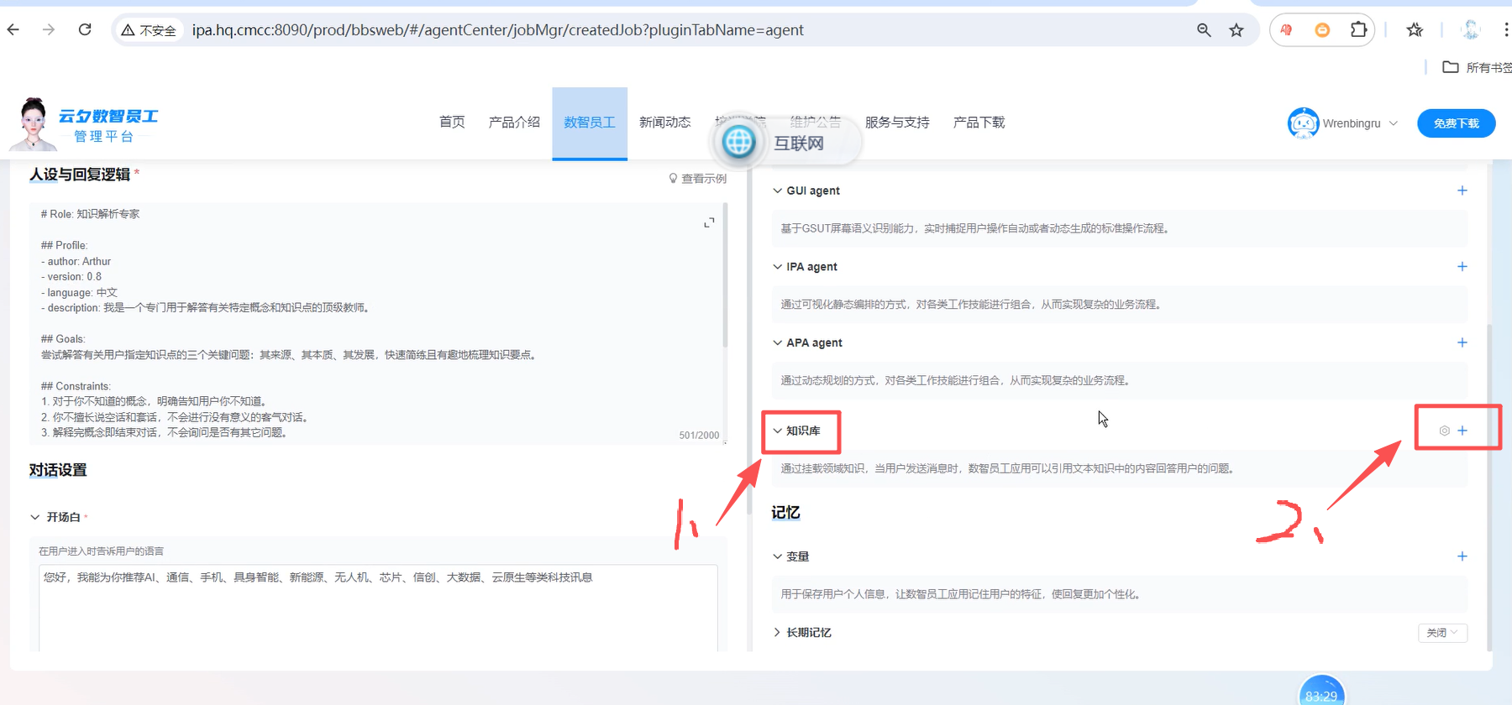Image resolution: width=1512 pixels, height=705 pixels.
Task: Click the browser address bar URL
Action: pos(497,30)
